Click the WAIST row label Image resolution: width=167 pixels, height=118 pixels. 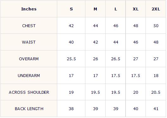coord(29,42)
